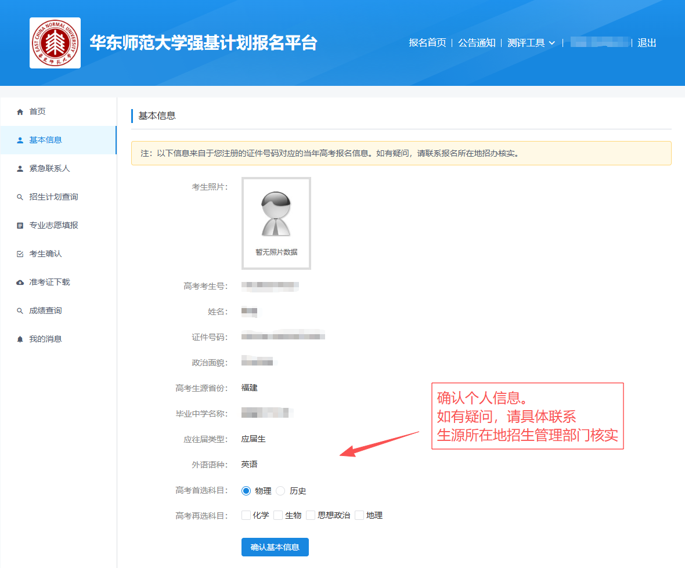Click the bell icon beside 我的消息
Image resolution: width=685 pixels, height=568 pixels.
tap(20, 339)
